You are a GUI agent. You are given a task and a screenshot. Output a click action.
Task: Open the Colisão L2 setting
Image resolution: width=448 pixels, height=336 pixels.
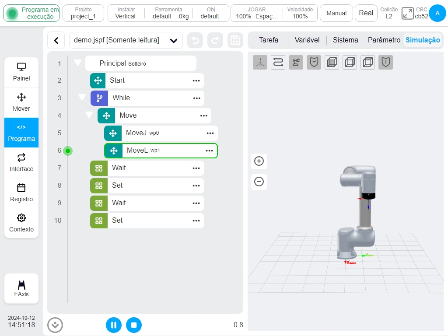click(x=389, y=13)
